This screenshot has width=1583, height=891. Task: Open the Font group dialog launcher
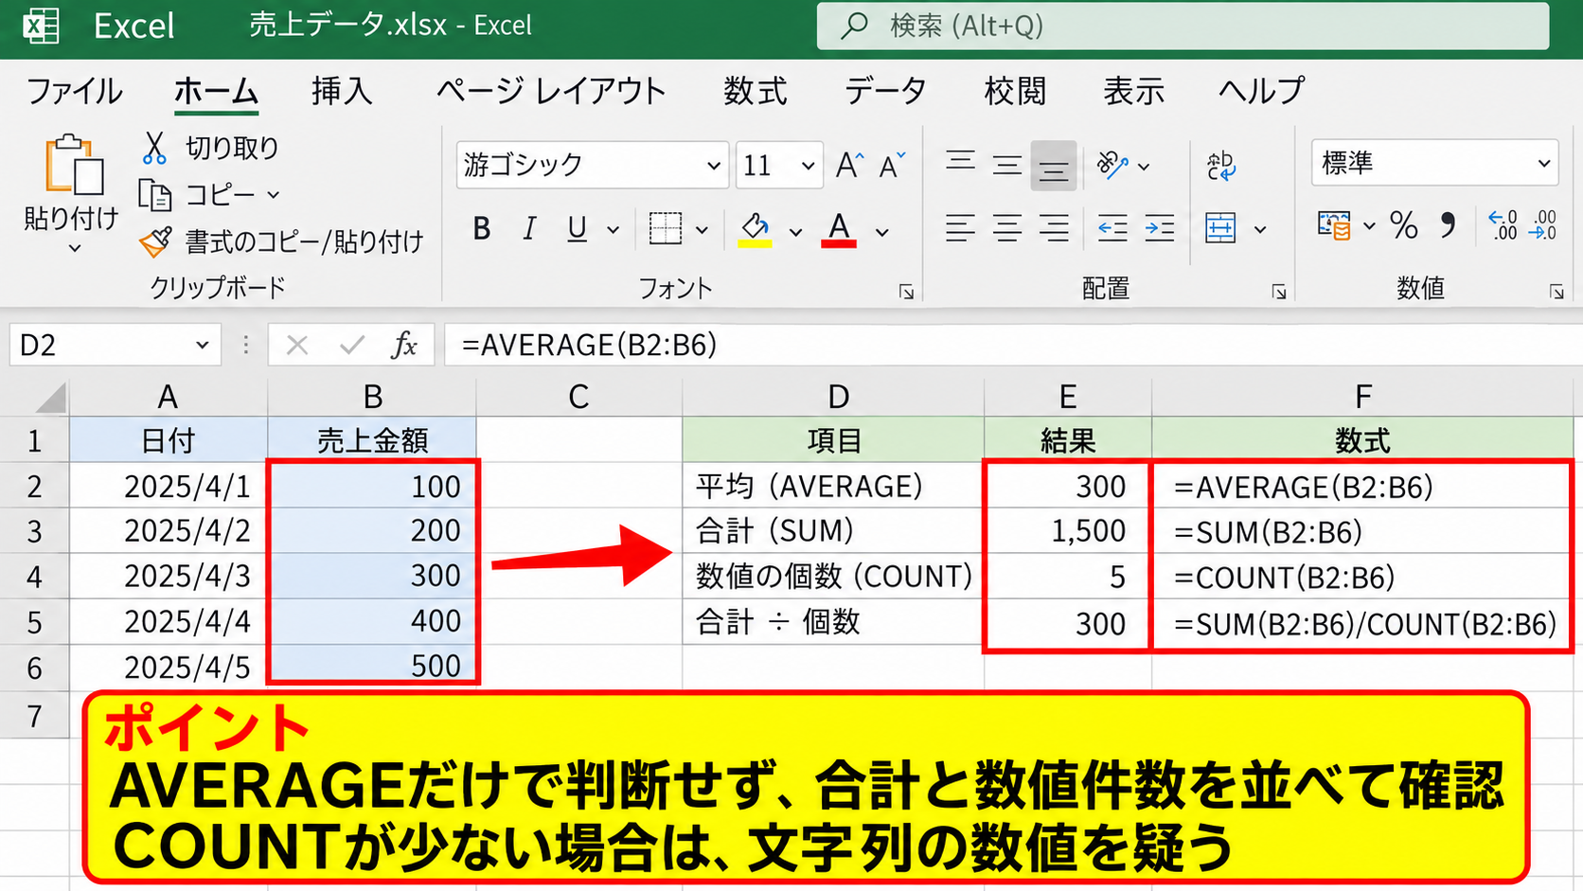(906, 292)
